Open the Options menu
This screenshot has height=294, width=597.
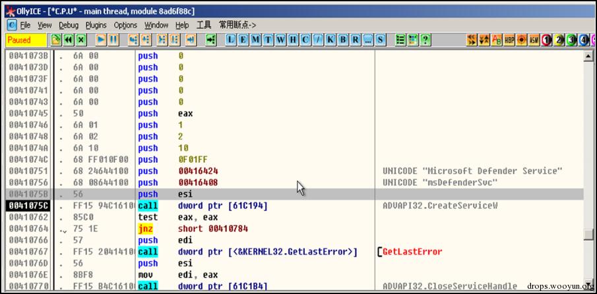click(125, 25)
